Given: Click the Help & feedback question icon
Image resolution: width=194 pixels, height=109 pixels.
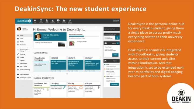Looking at the screenshot, I should coord(18,75).
